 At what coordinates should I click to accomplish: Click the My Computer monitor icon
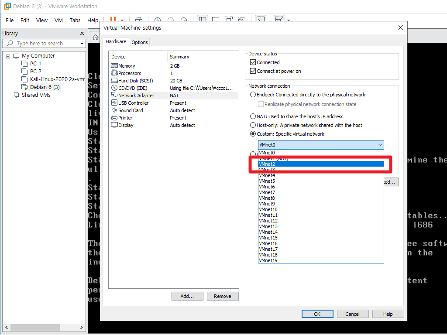click(x=16, y=56)
